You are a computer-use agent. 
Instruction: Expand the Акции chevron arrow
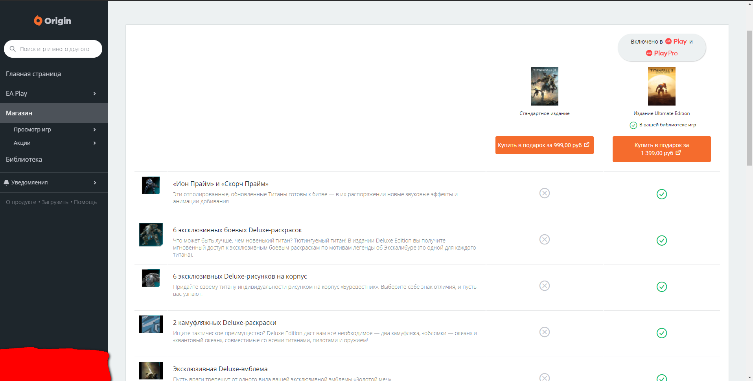95,143
